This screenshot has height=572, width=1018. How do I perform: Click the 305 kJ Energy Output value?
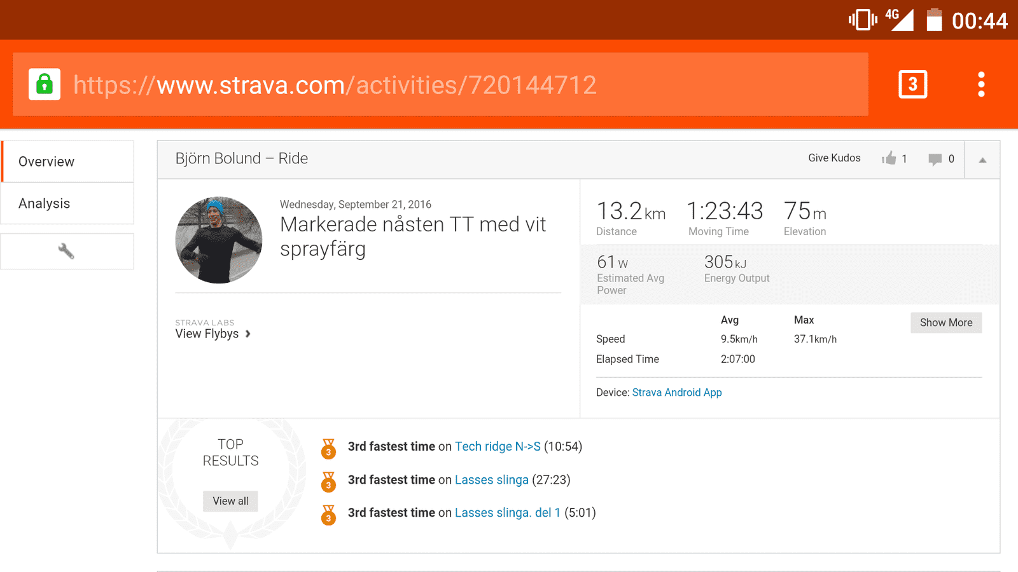click(x=725, y=262)
